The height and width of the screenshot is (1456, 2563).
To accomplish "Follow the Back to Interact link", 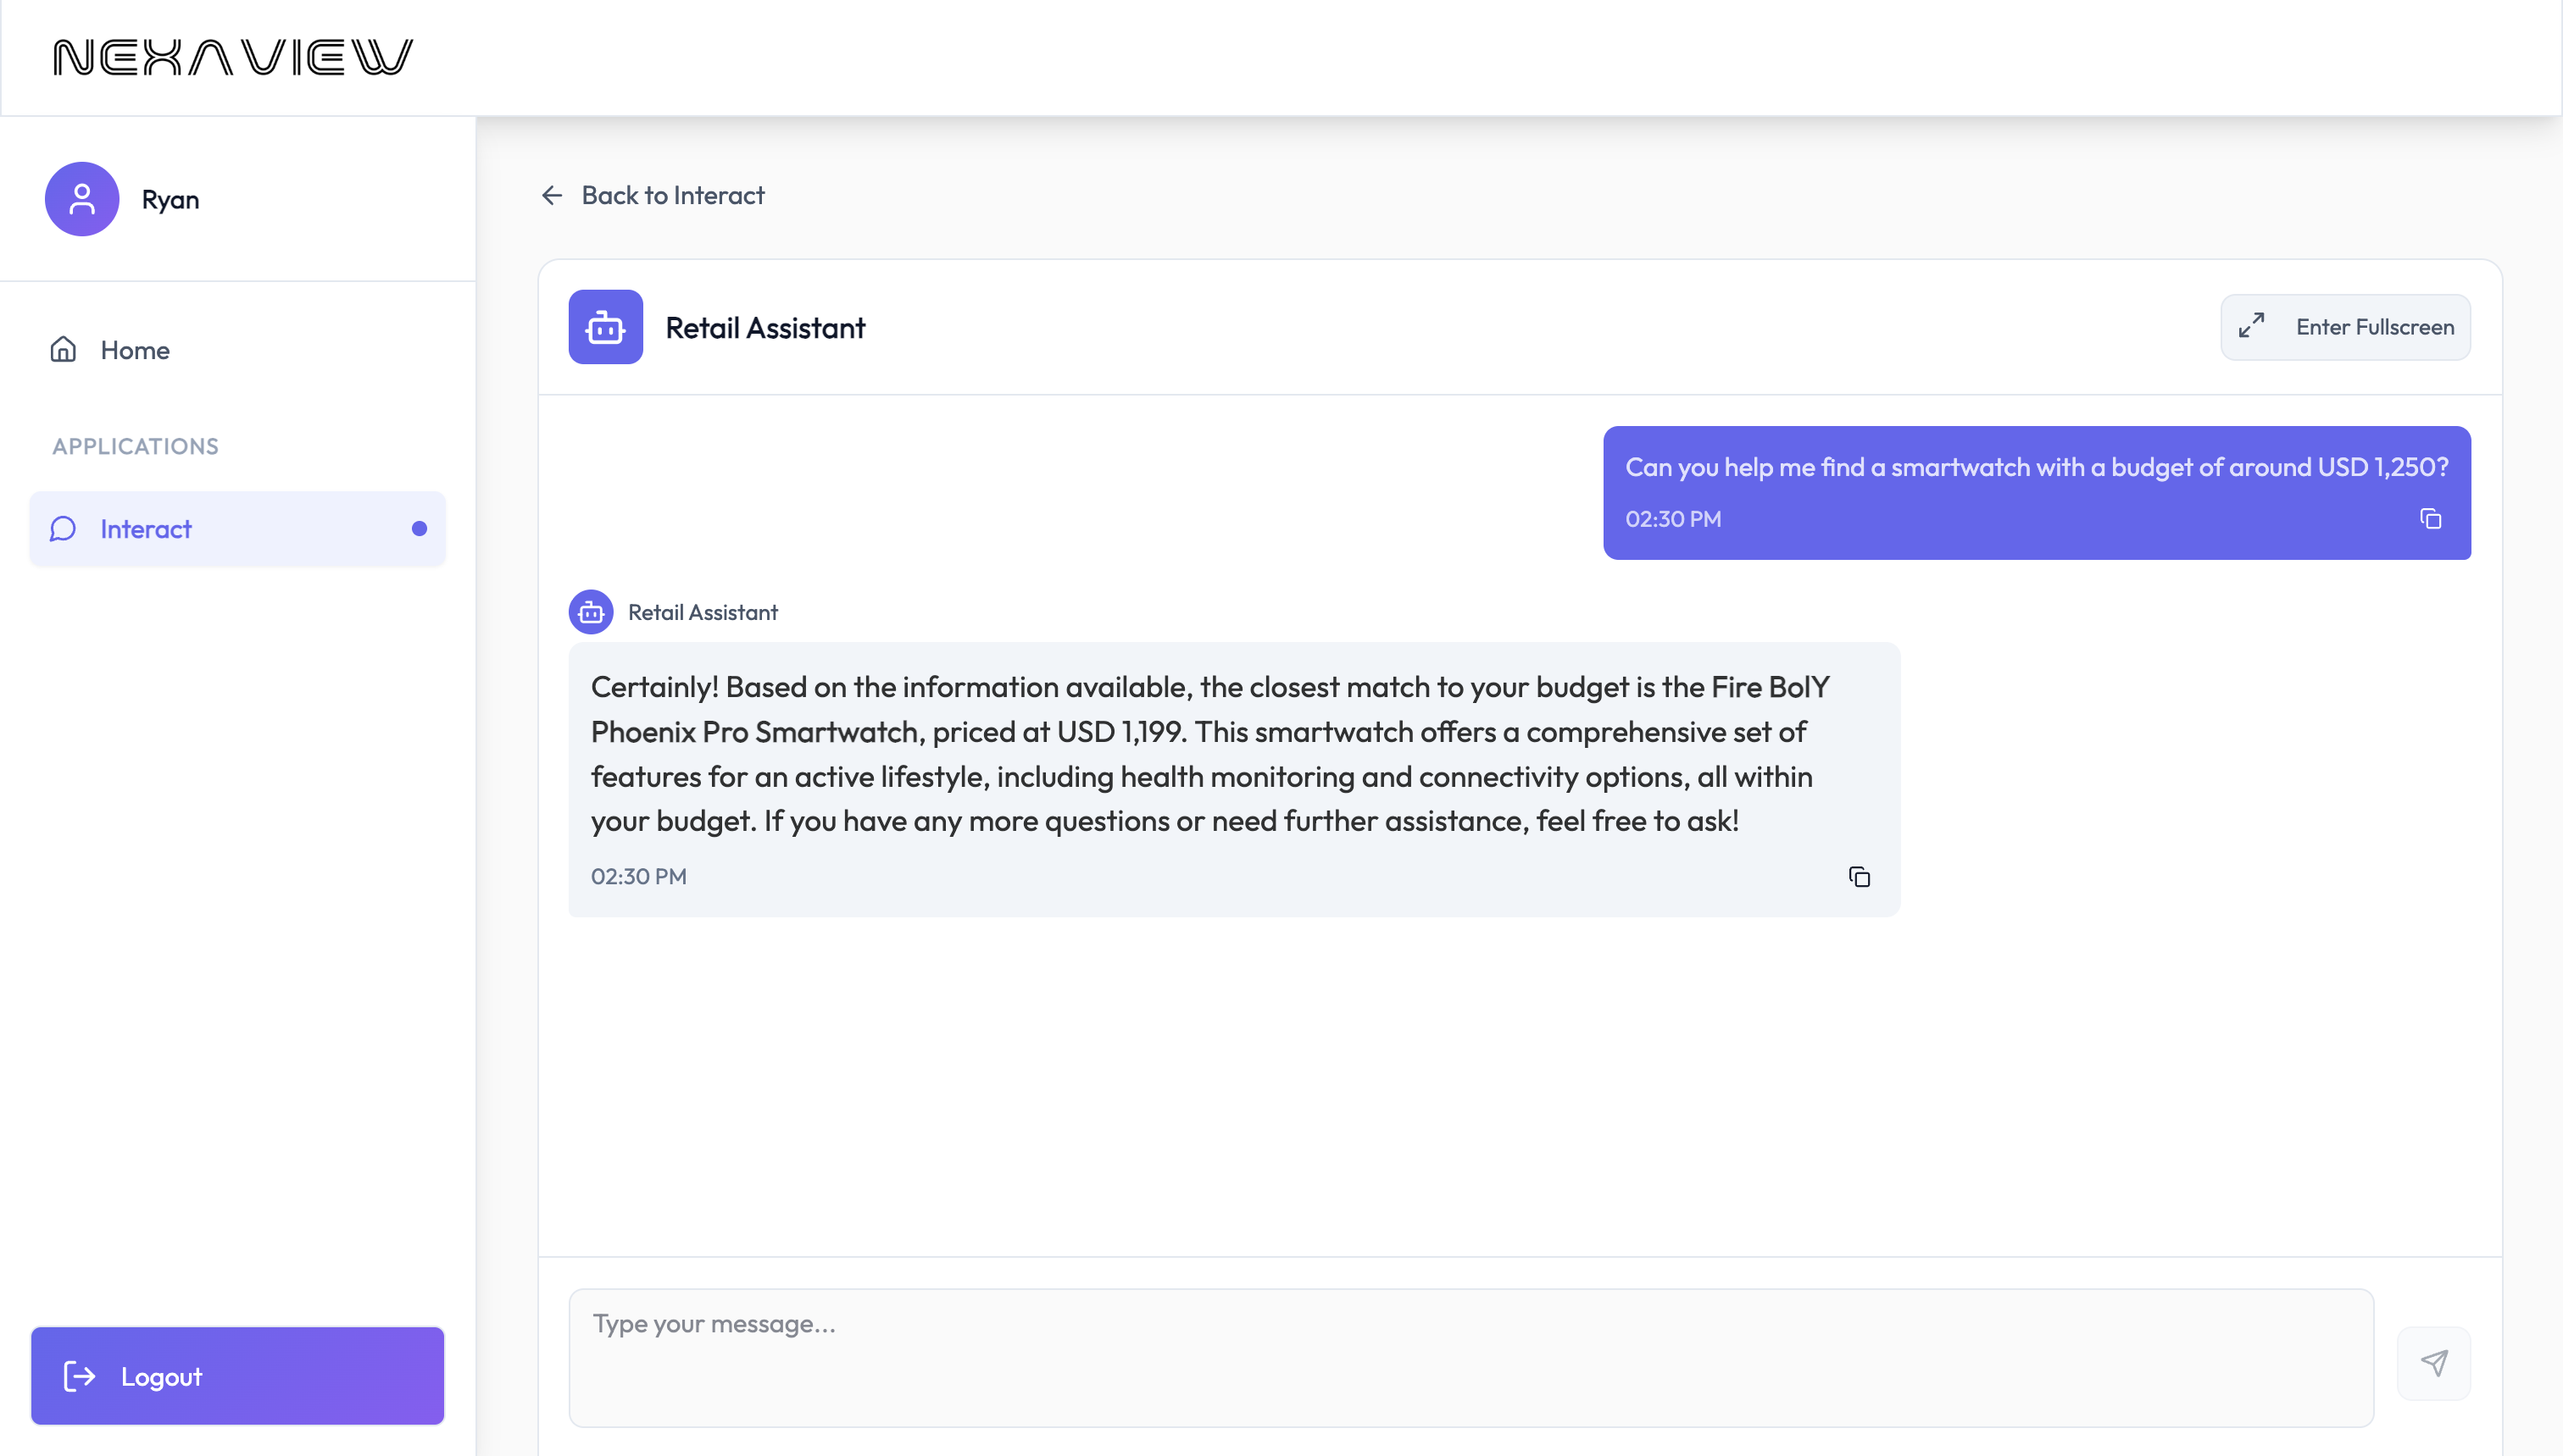I will pos(672,195).
